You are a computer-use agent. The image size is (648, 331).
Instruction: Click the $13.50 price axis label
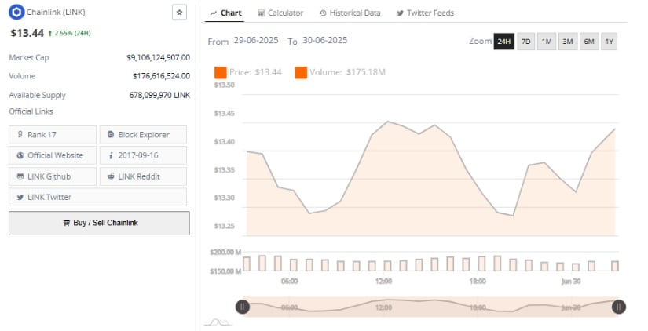[225, 85]
